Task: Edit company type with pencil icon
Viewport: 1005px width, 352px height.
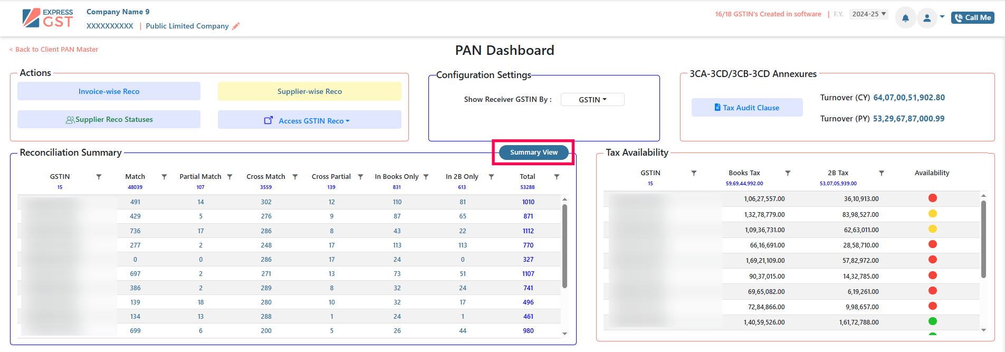Action: (236, 26)
